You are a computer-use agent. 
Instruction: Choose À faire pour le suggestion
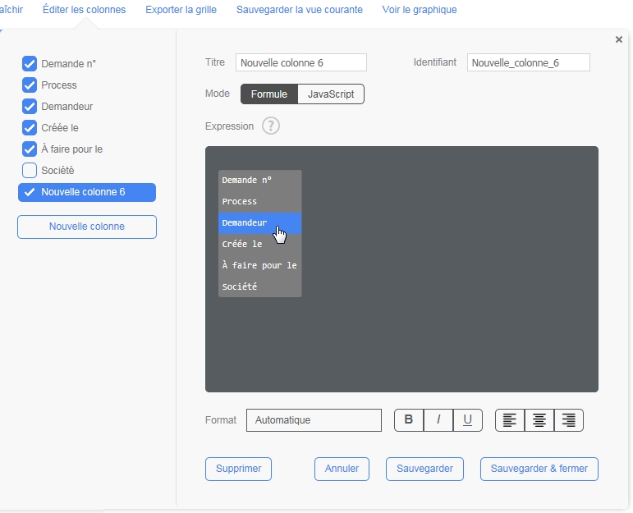[x=259, y=265]
